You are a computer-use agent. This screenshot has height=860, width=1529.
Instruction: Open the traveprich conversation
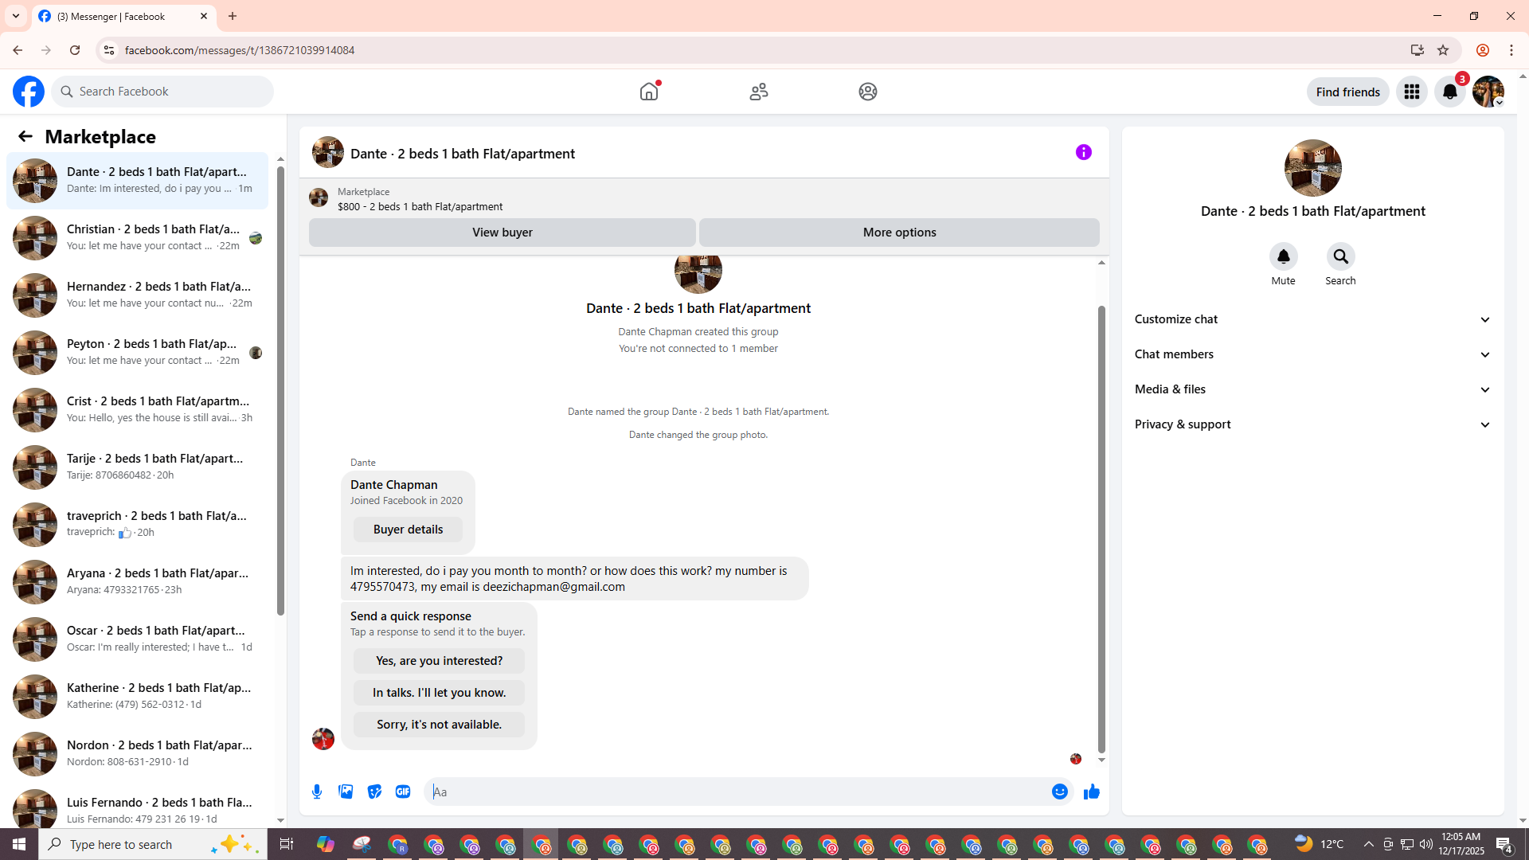[138, 525]
